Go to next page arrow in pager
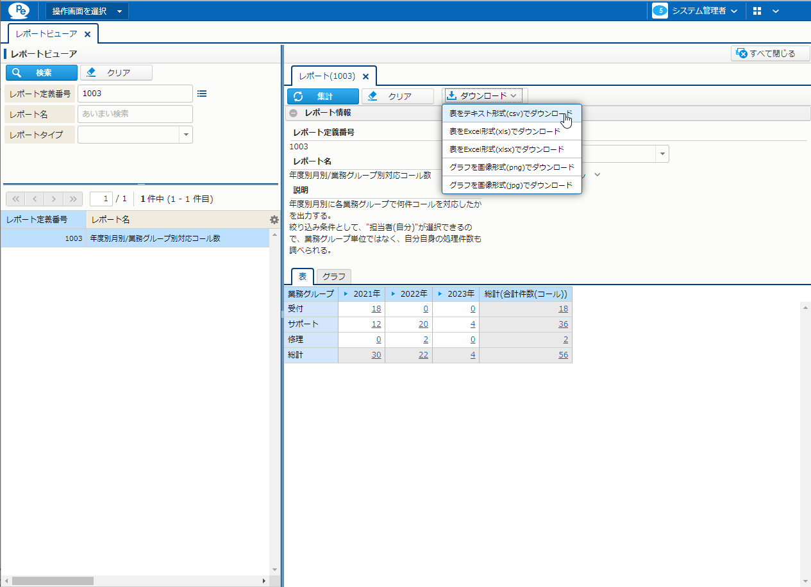 coord(54,199)
